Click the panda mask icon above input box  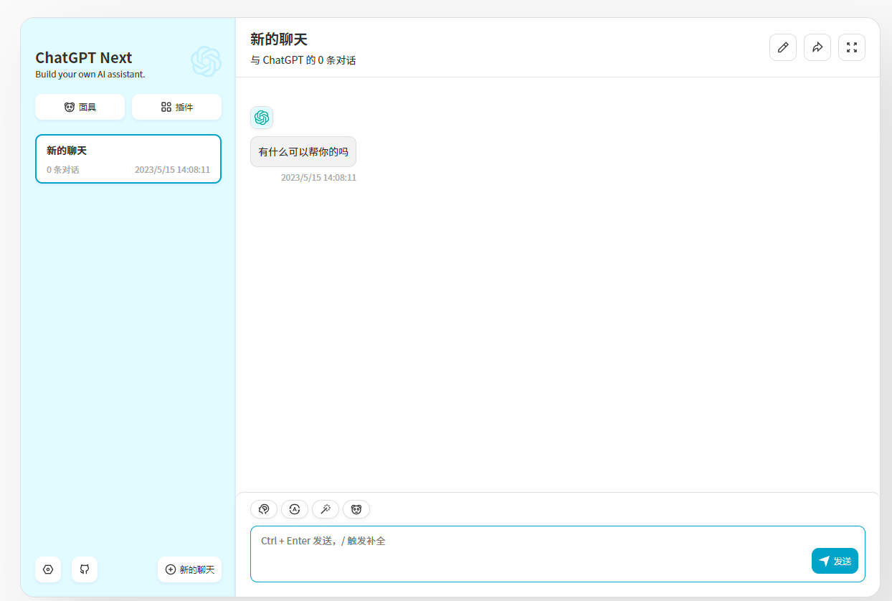pyautogui.click(x=356, y=509)
